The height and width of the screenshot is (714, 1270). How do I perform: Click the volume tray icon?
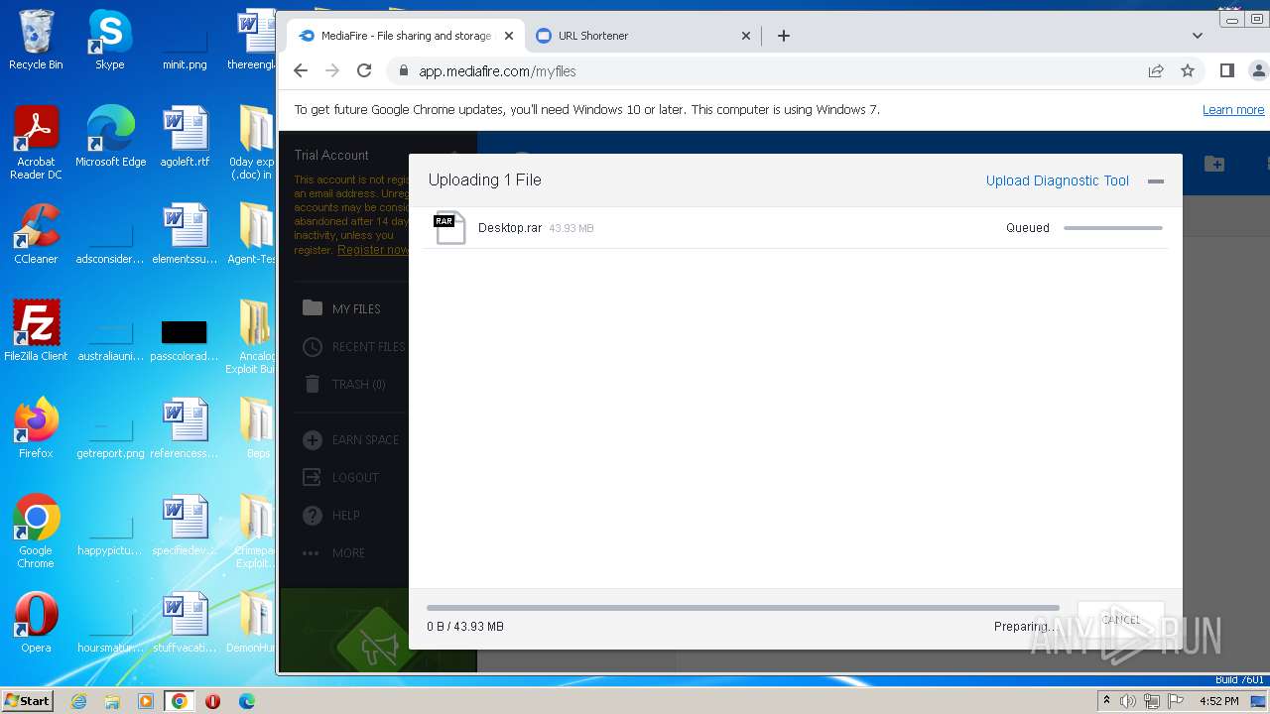coord(1128,701)
